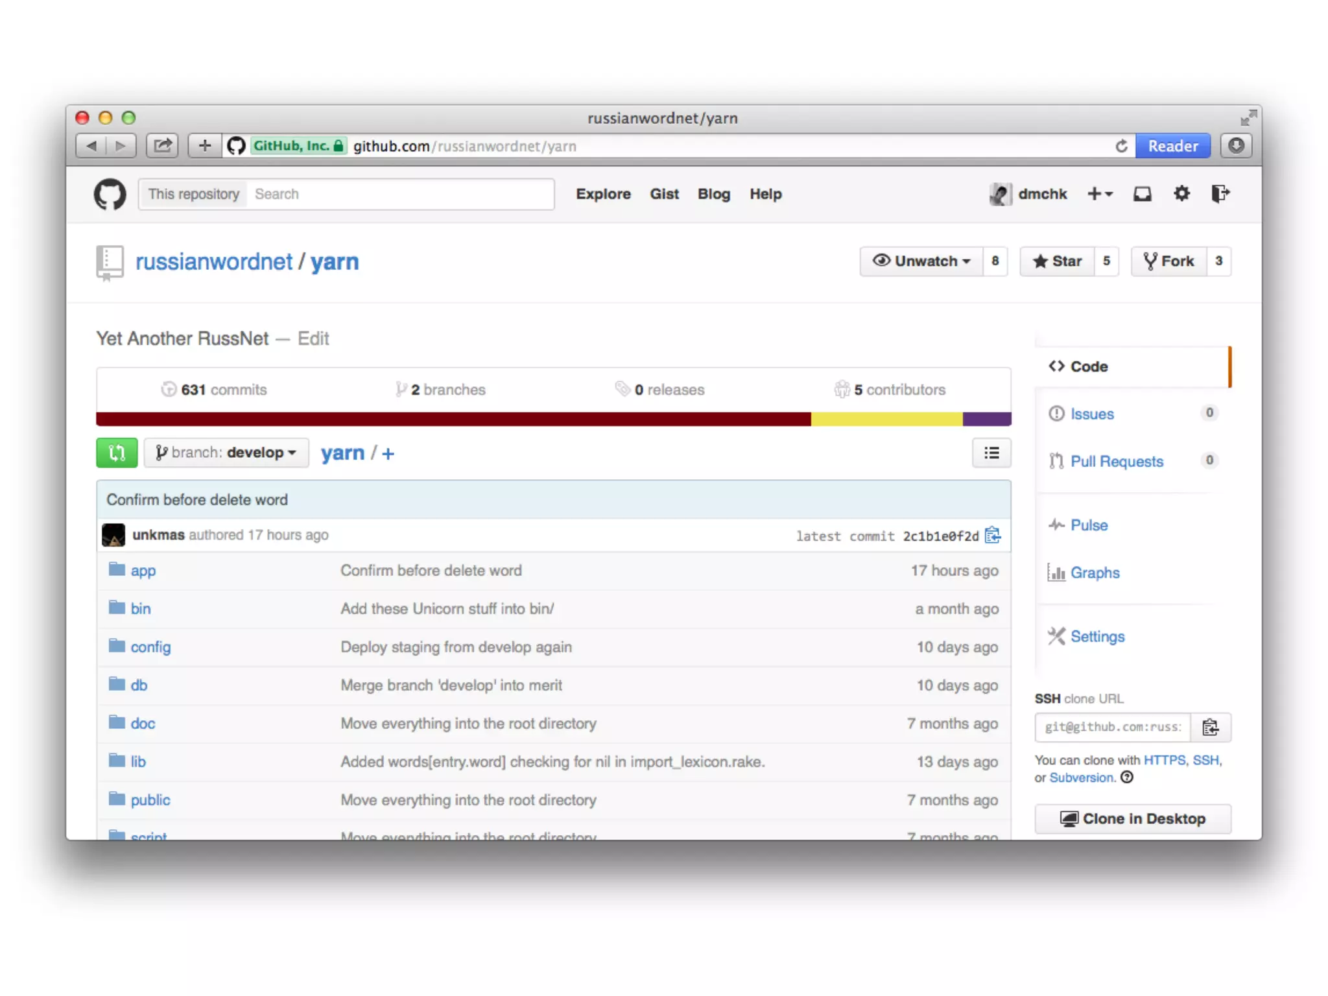
Task: Open notifications inbox icon
Action: click(1142, 194)
